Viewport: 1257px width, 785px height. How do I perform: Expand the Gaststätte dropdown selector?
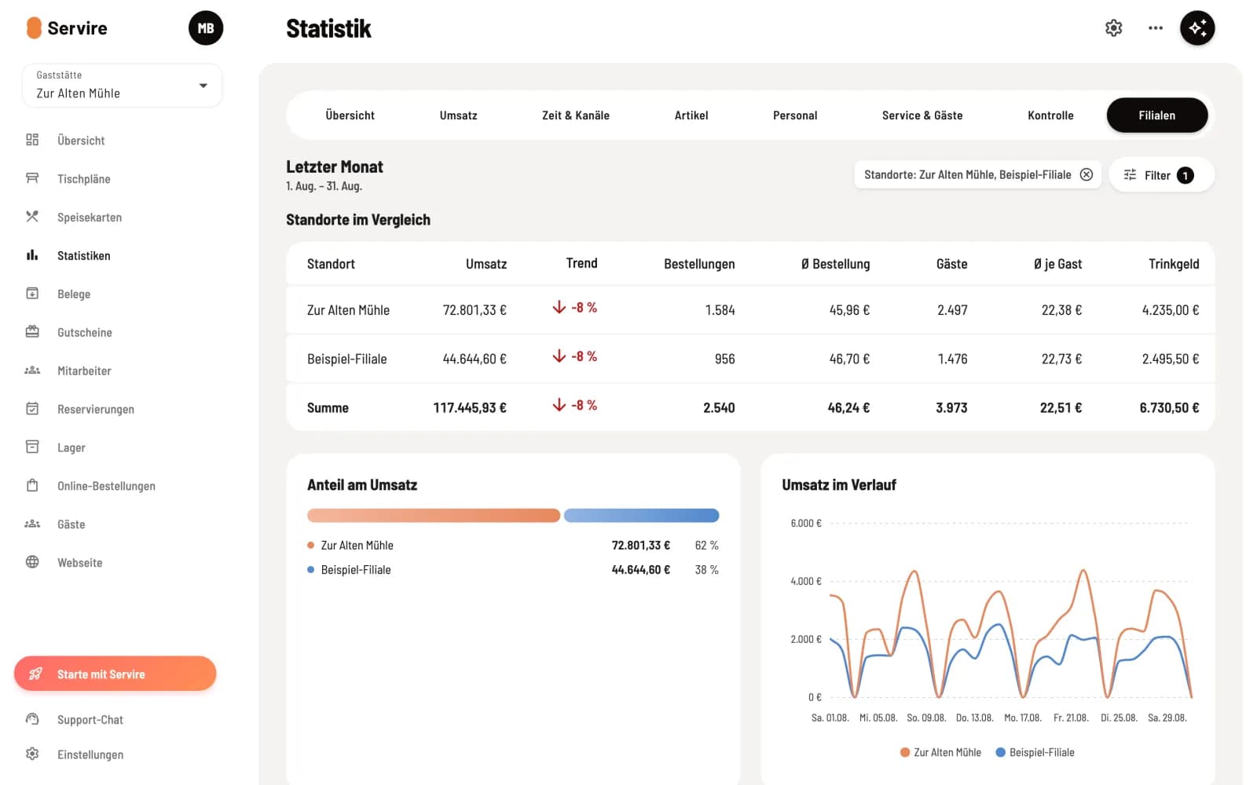(x=123, y=86)
